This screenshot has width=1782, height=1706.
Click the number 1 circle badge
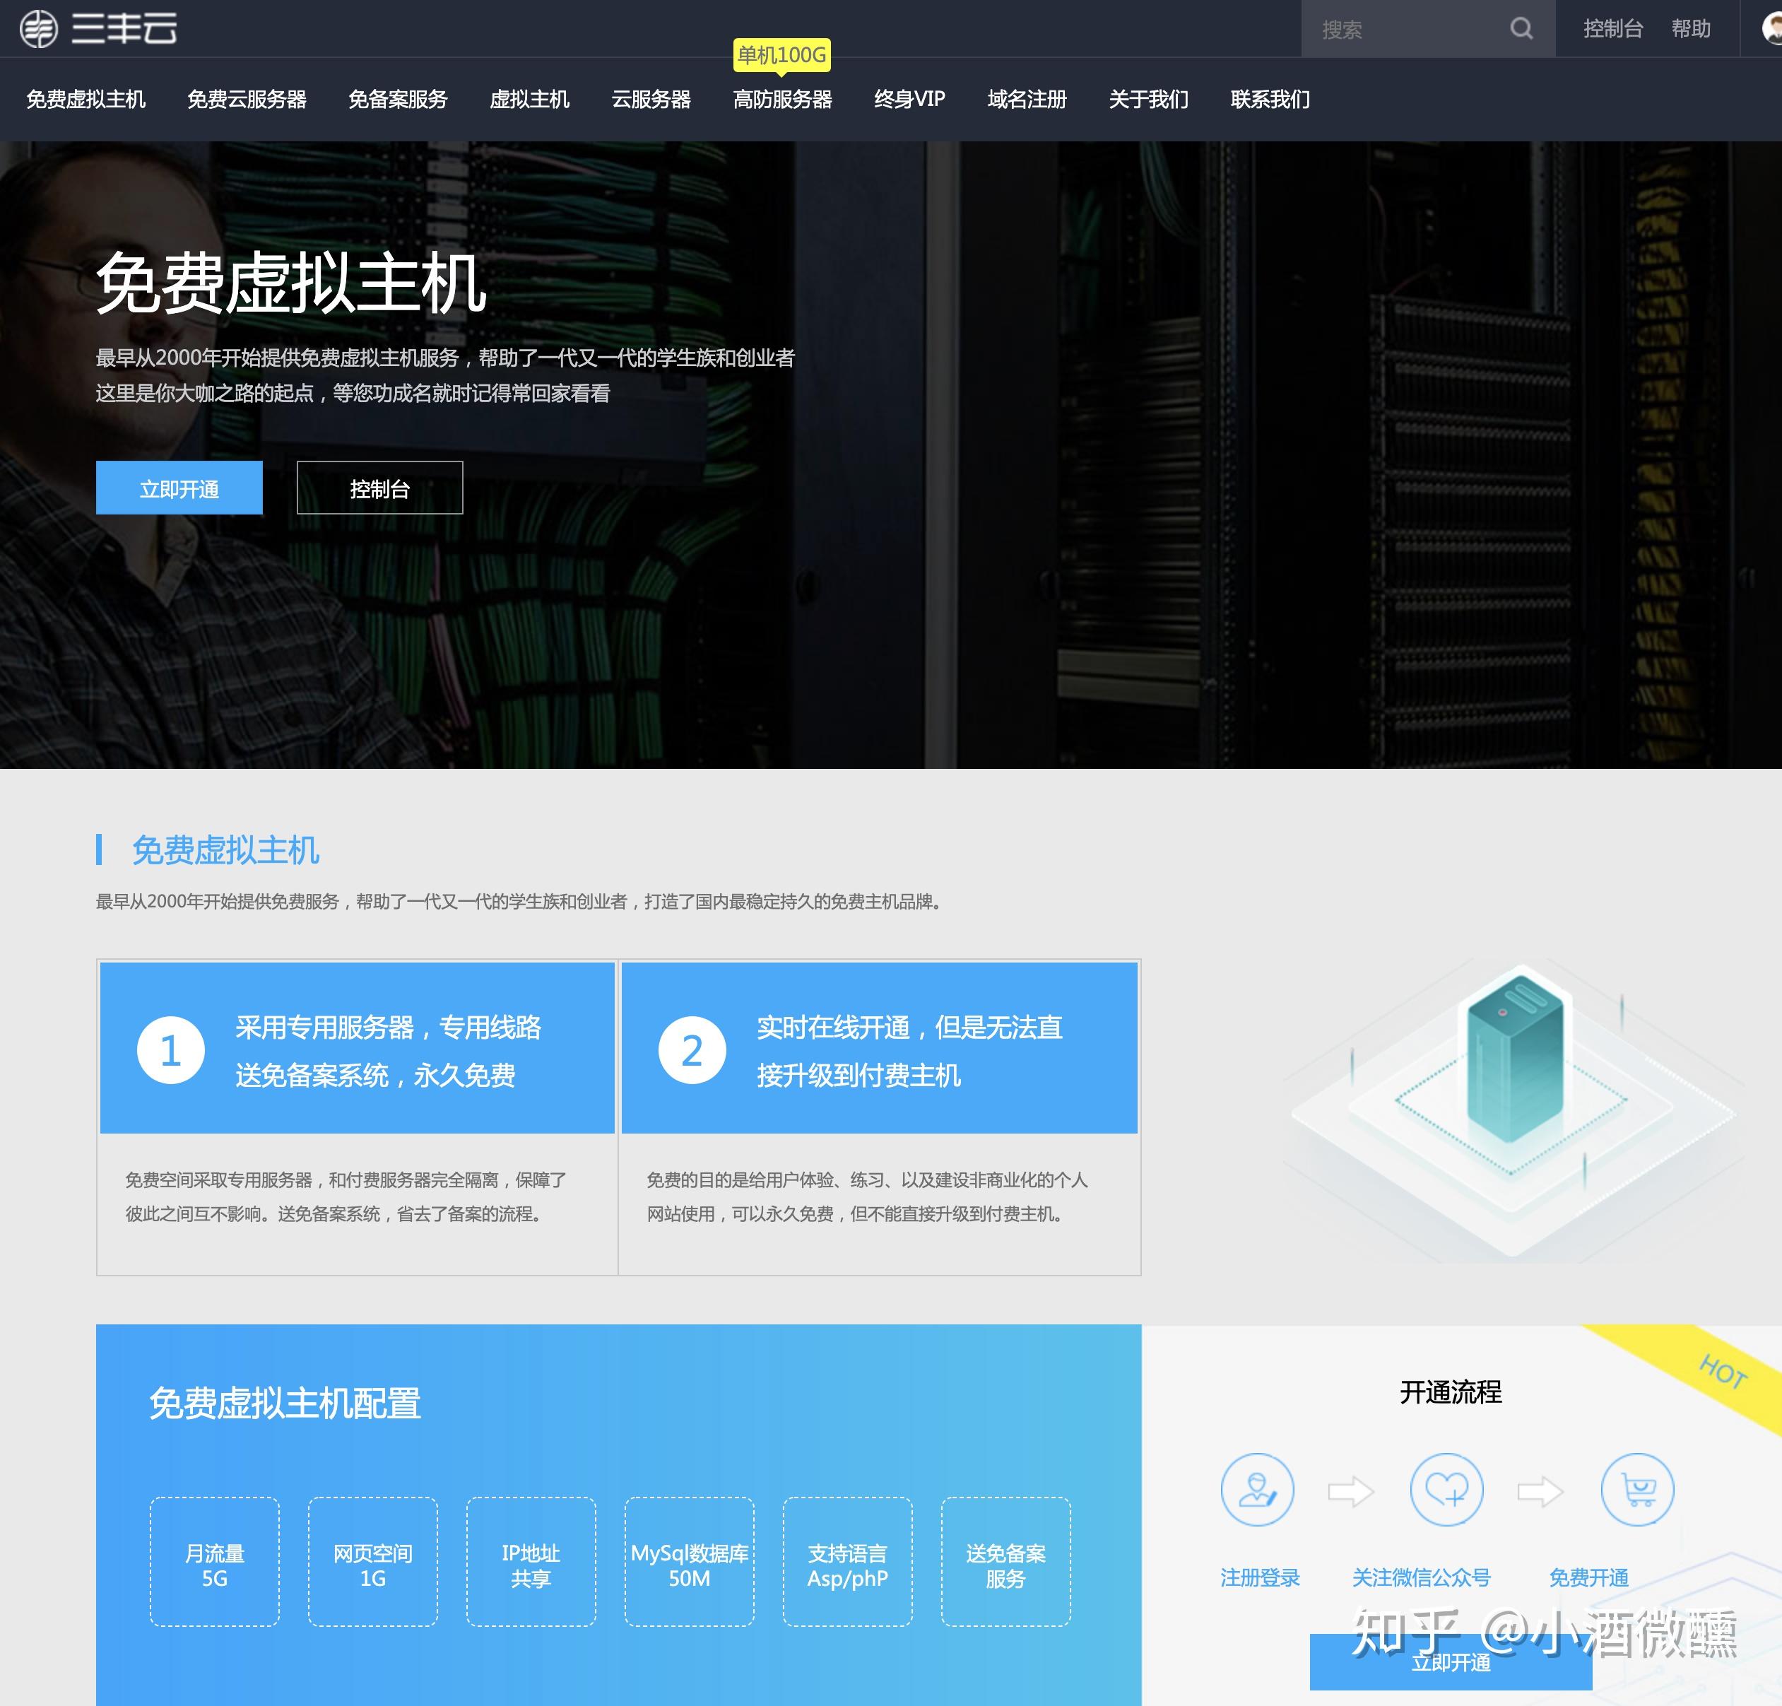pos(171,1050)
